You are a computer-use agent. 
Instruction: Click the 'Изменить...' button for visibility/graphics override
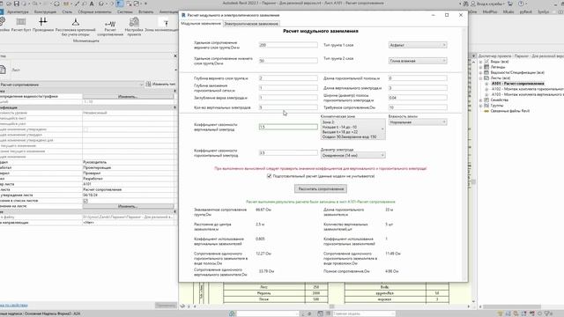pyautogui.click(x=128, y=96)
